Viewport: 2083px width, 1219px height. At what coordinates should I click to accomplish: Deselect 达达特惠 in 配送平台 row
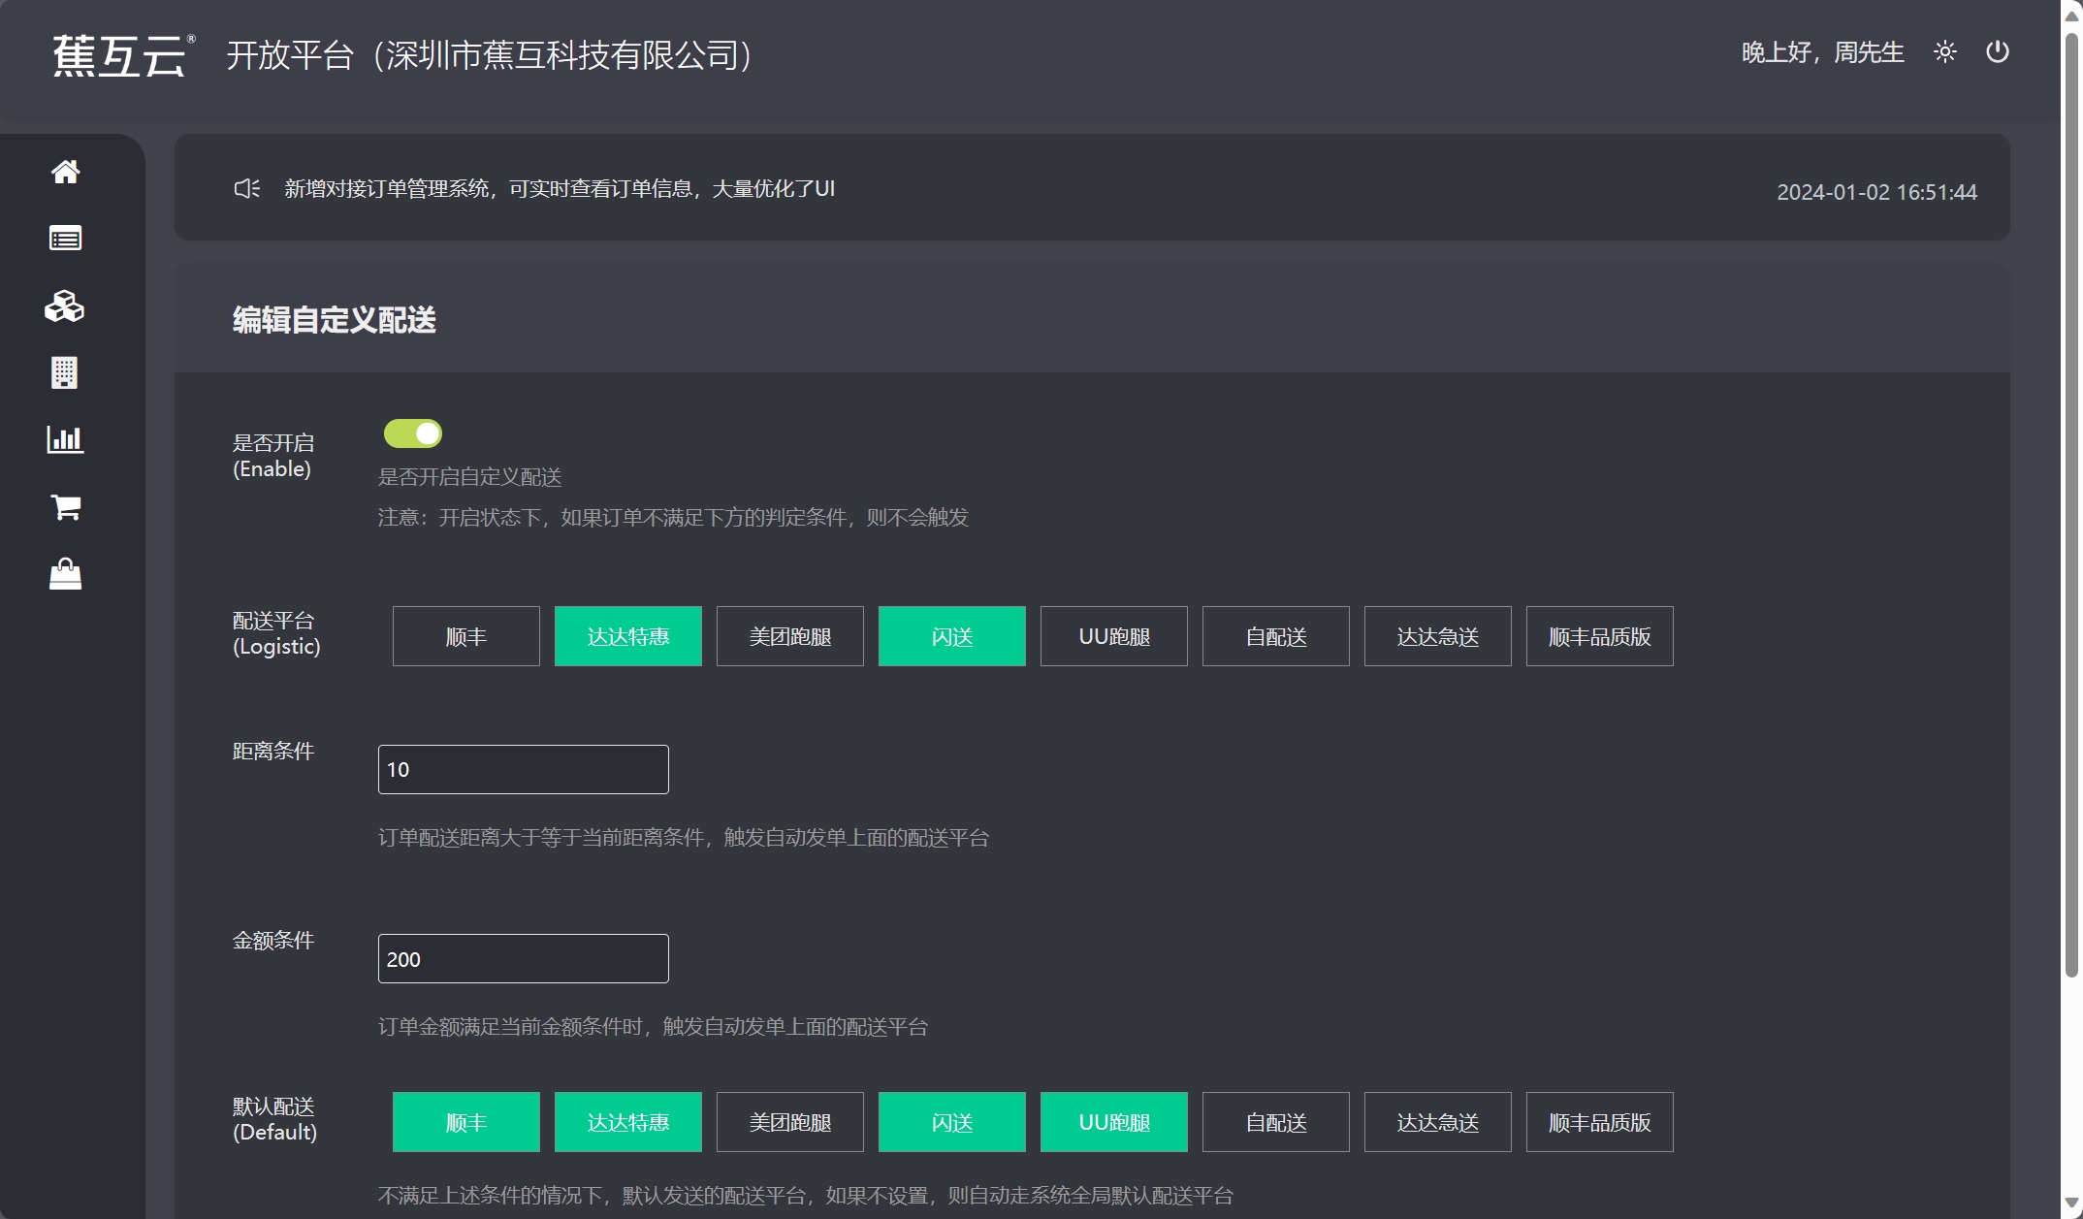tap(628, 636)
